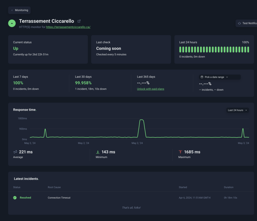Click the calendar icon in date range picker
257x221 pixels.
(202, 77)
